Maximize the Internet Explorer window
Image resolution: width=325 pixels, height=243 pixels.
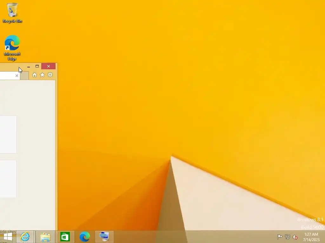coord(37,66)
